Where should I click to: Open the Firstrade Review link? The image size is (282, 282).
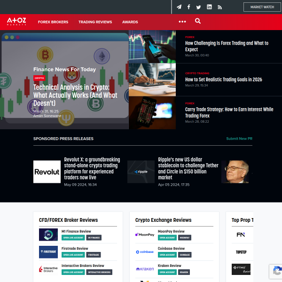point(75,248)
